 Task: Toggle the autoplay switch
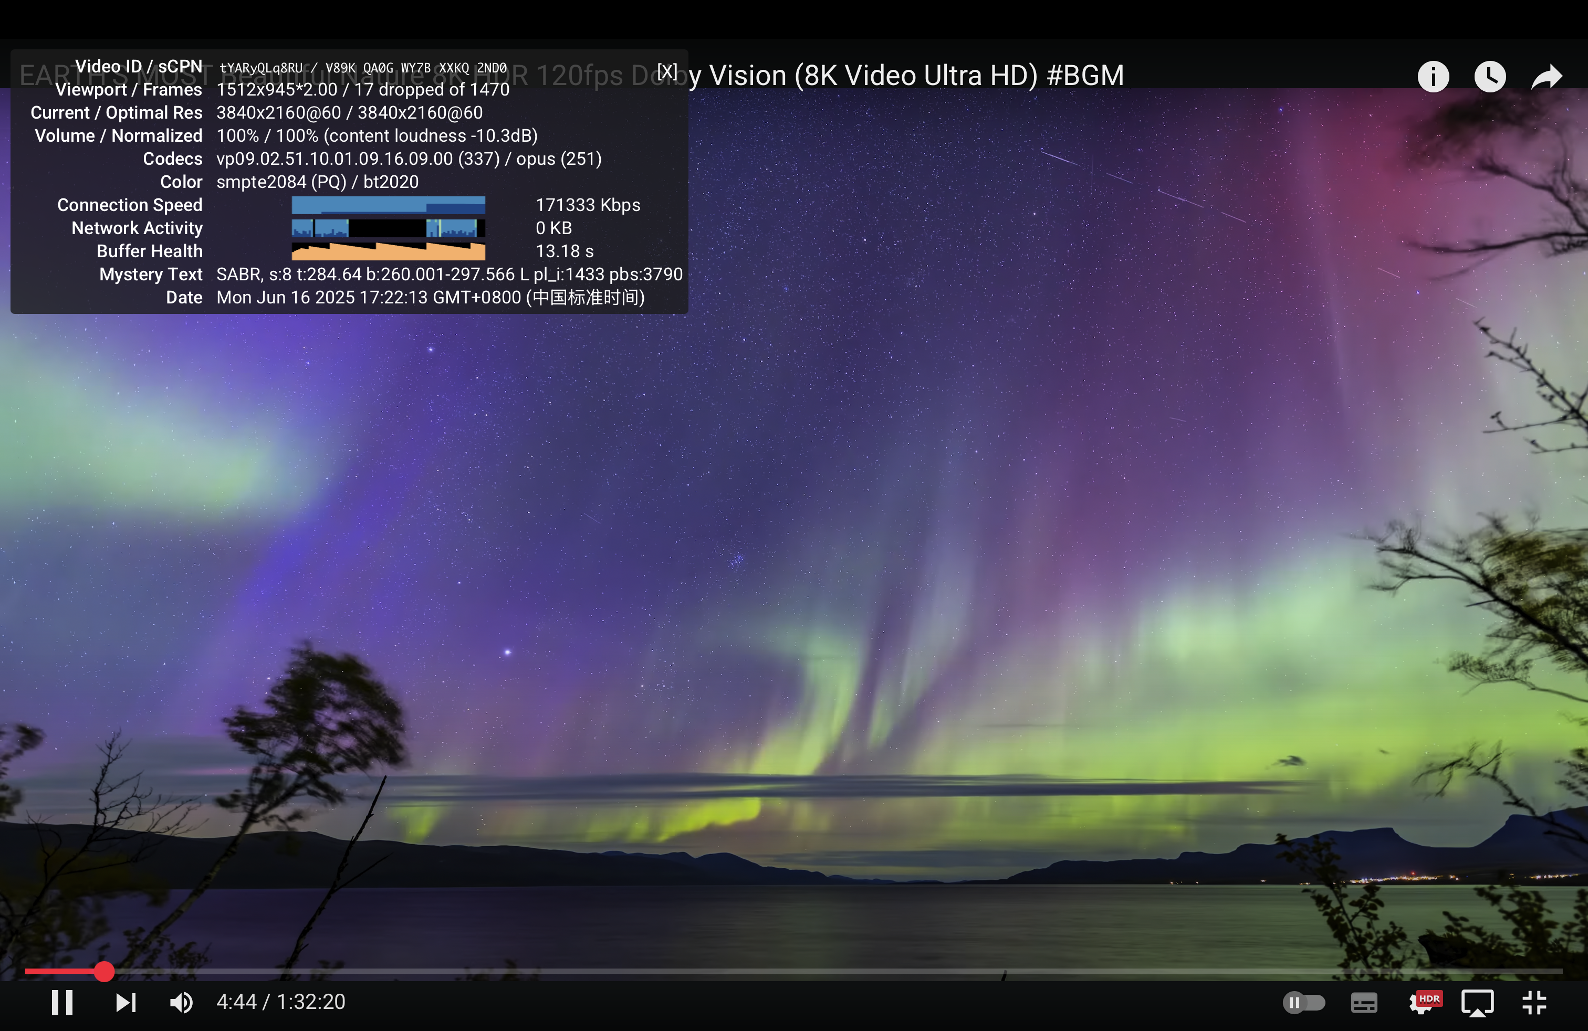coord(1303,1002)
